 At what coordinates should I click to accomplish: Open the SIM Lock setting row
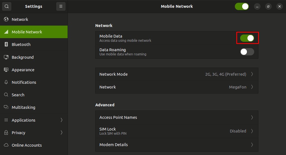pyautogui.click(x=177, y=131)
